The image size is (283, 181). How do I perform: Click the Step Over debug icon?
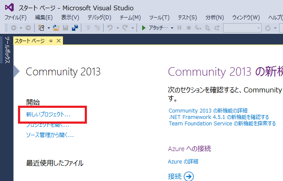208,28
